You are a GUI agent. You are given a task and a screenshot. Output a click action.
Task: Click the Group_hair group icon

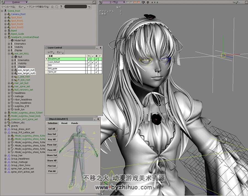(9, 155)
